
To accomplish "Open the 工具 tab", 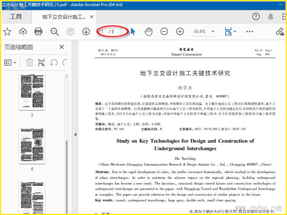I will (x=16, y=16).
